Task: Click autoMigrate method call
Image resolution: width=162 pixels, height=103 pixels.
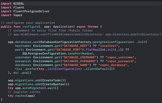Action: [32, 88]
